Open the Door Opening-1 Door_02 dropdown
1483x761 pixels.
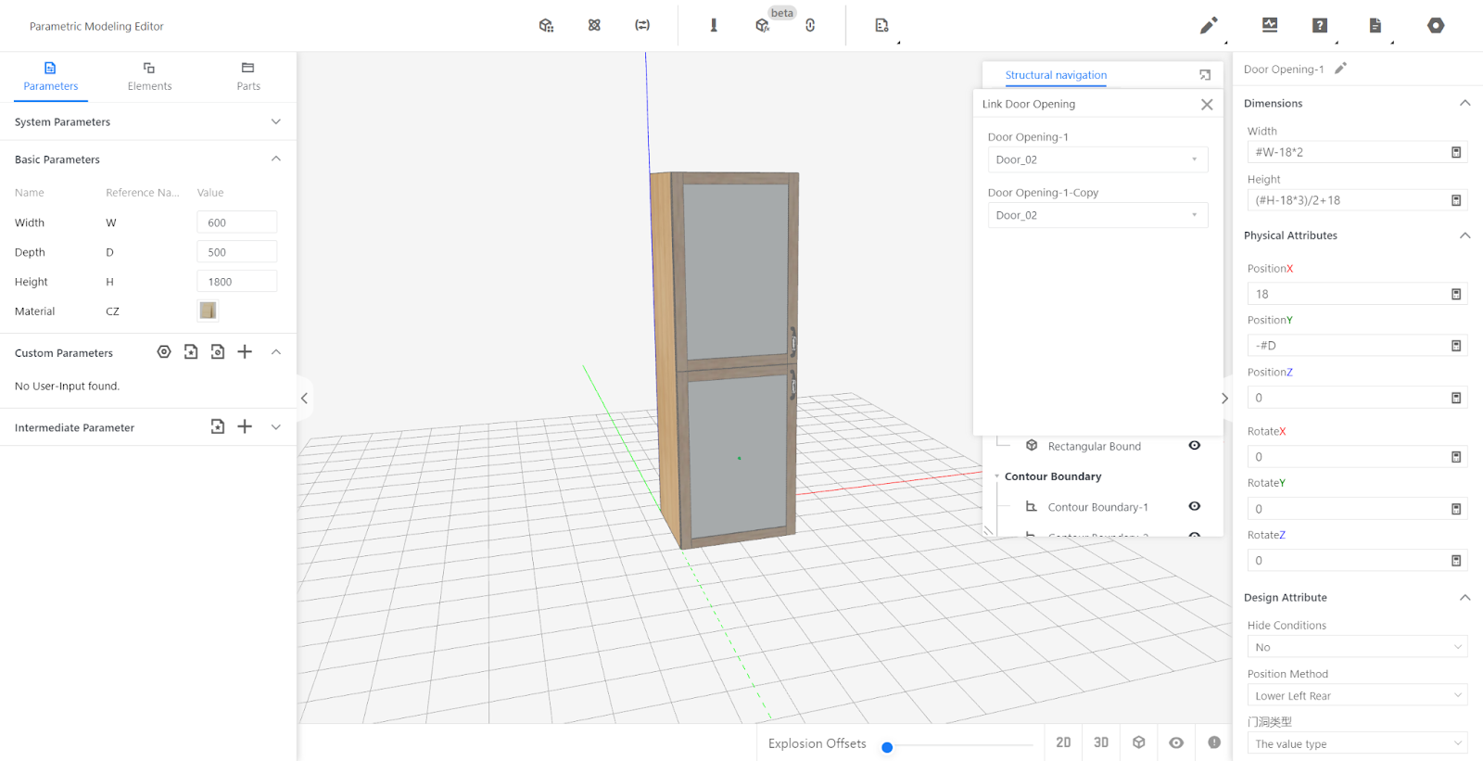tap(1097, 159)
